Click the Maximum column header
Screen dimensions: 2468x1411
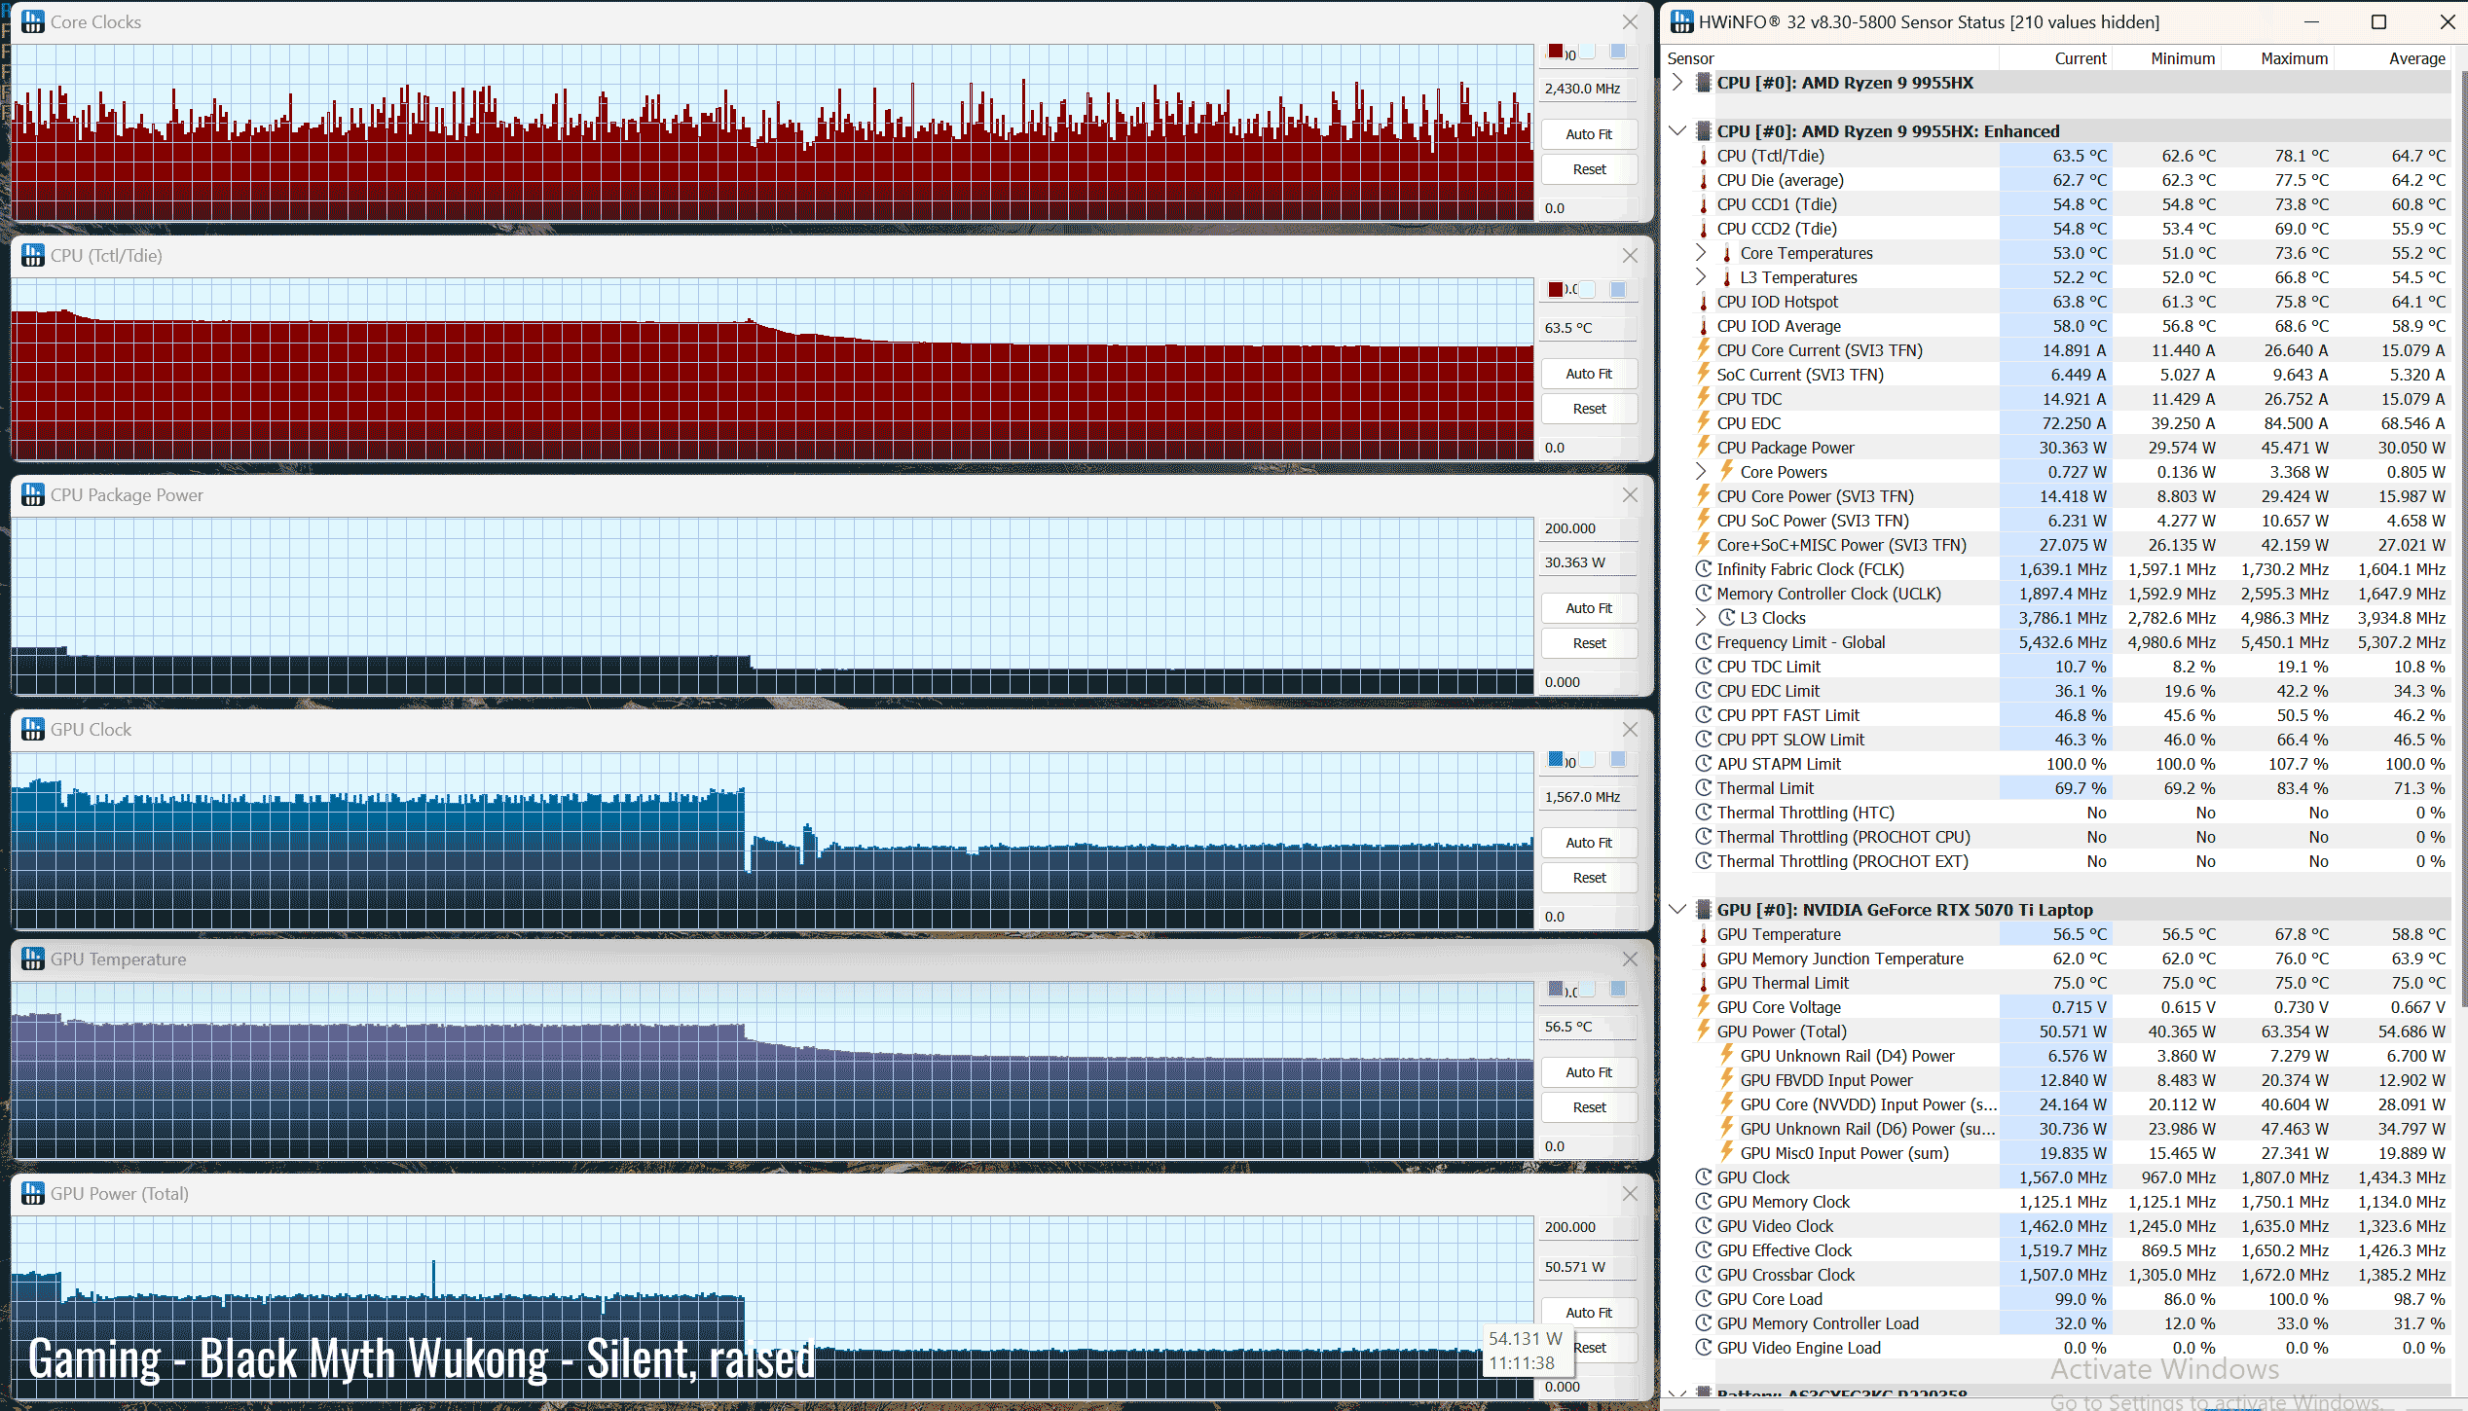click(2294, 58)
